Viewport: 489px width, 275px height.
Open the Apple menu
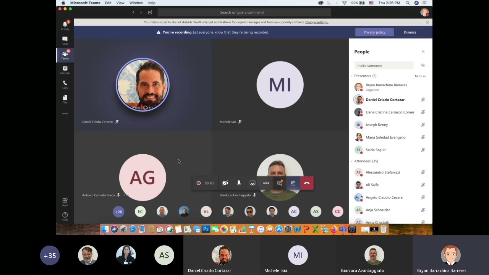(63, 3)
